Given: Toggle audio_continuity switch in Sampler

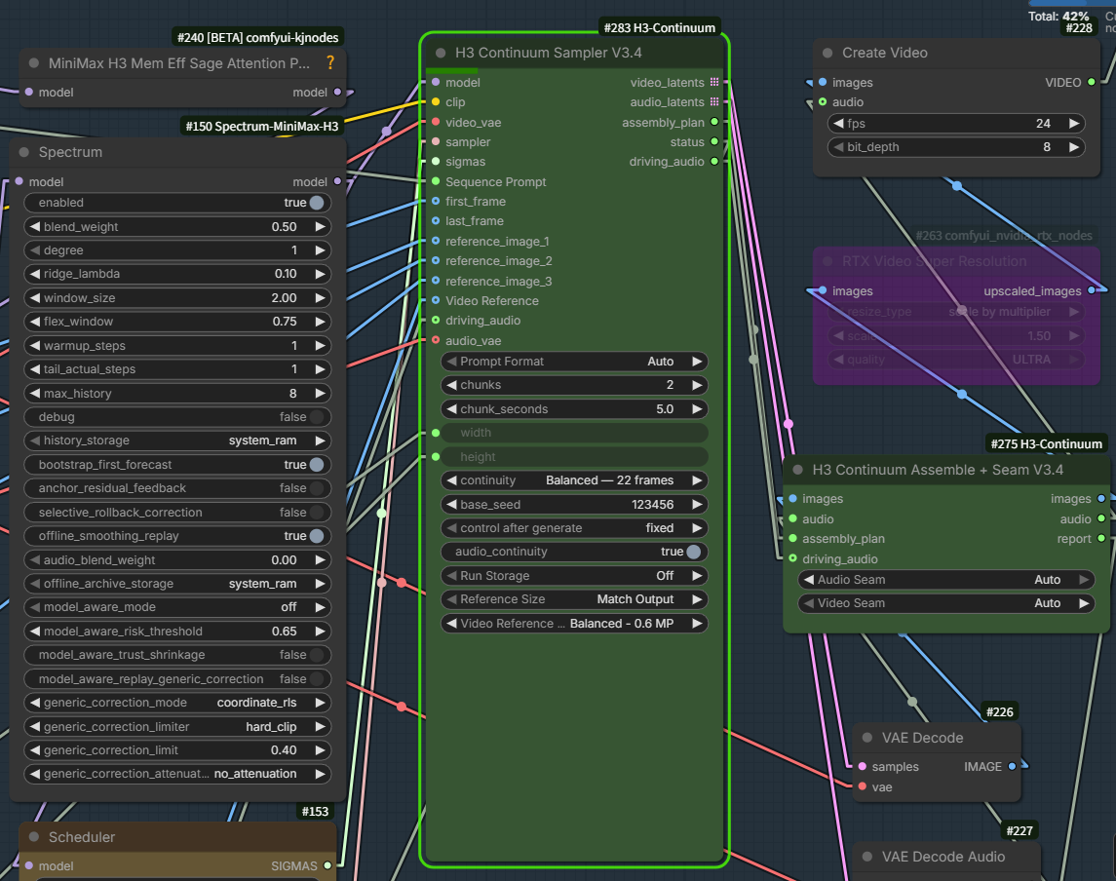Looking at the screenshot, I should point(693,552).
